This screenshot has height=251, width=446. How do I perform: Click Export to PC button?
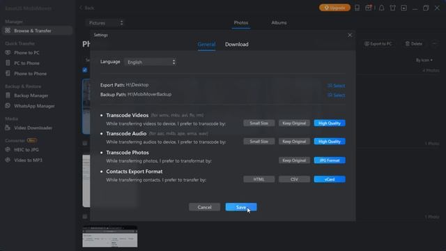pyautogui.click(x=378, y=44)
